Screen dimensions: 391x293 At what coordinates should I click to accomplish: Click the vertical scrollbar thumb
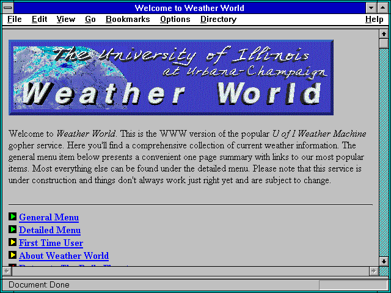point(384,43)
